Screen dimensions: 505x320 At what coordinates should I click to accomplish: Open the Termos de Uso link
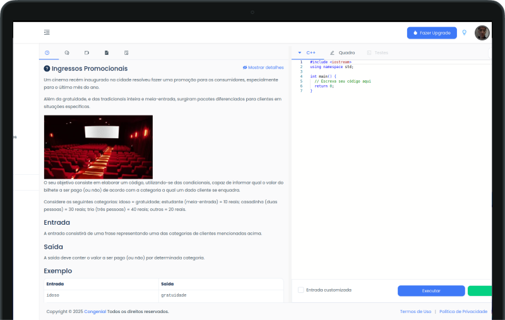pos(415,311)
